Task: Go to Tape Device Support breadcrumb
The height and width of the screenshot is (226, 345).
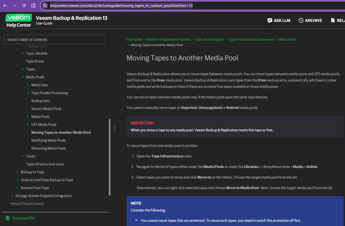Action: pos(210,40)
